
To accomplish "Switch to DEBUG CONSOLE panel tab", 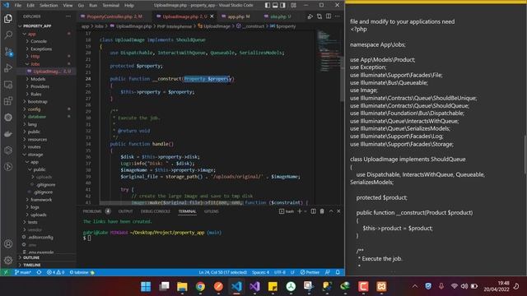I will 156,211.
